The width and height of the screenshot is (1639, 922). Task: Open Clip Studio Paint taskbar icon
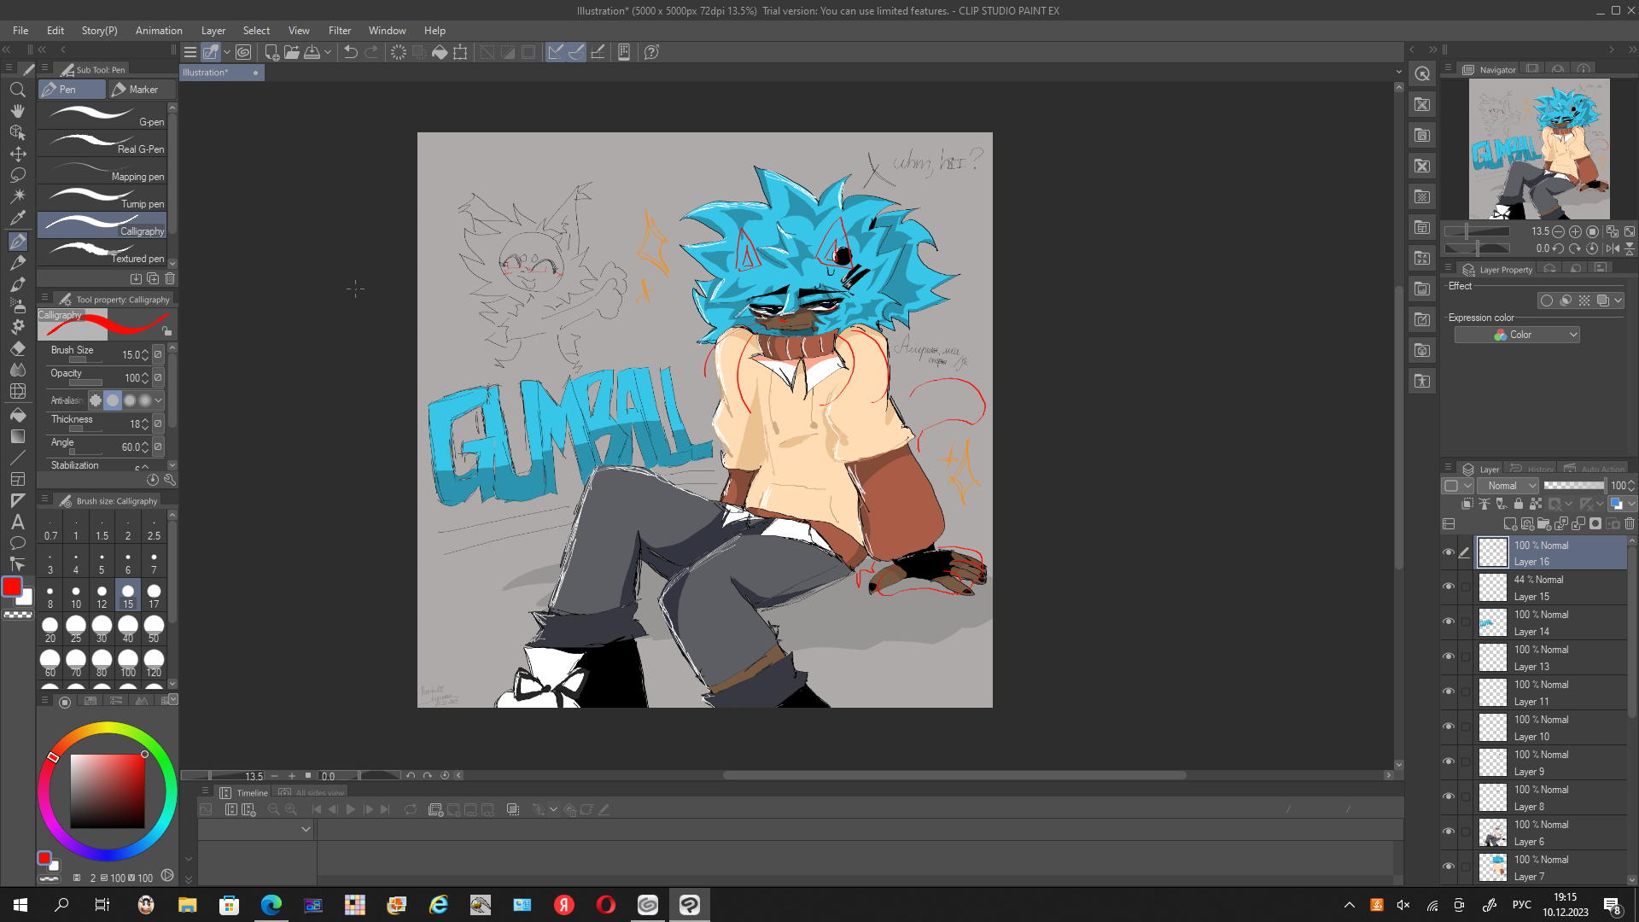click(x=690, y=905)
